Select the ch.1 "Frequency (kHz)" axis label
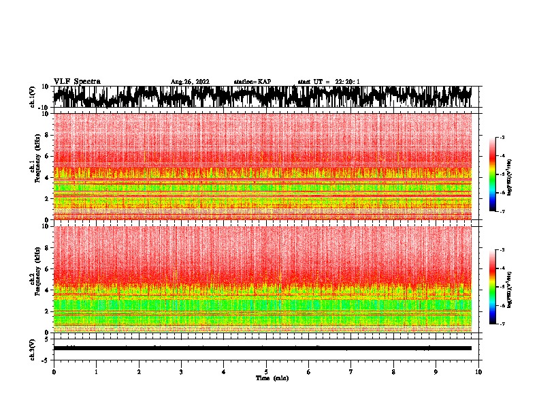Viewport: 539px width, 417px height. click(37, 159)
